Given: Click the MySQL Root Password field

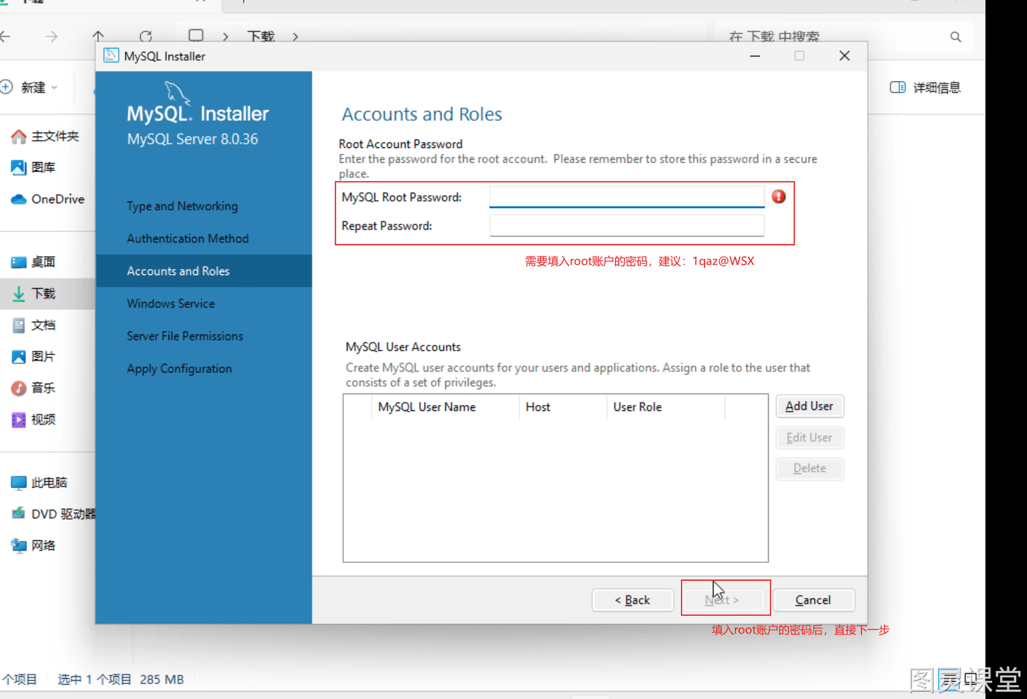Looking at the screenshot, I should [626, 197].
